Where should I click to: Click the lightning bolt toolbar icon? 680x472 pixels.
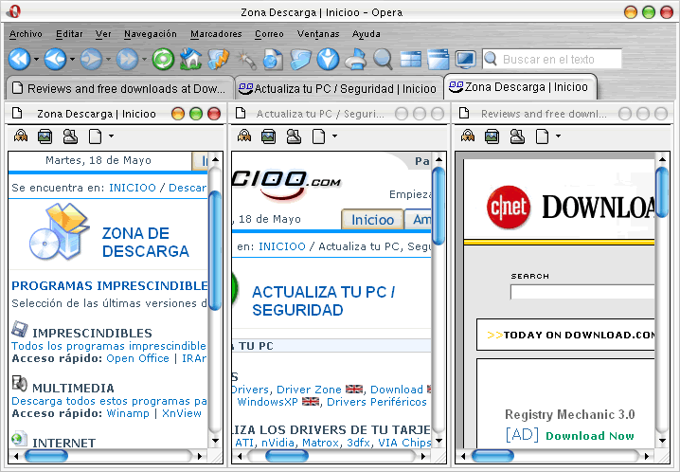218,59
